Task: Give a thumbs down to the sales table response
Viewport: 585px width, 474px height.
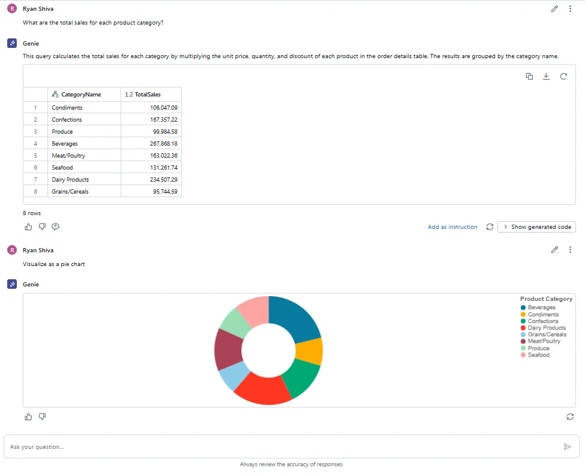Action: point(42,227)
